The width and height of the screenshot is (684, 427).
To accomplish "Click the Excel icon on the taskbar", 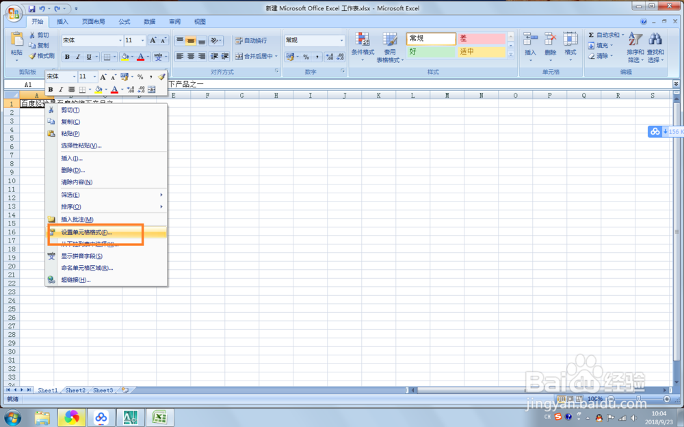I will click(x=159, y=416).
